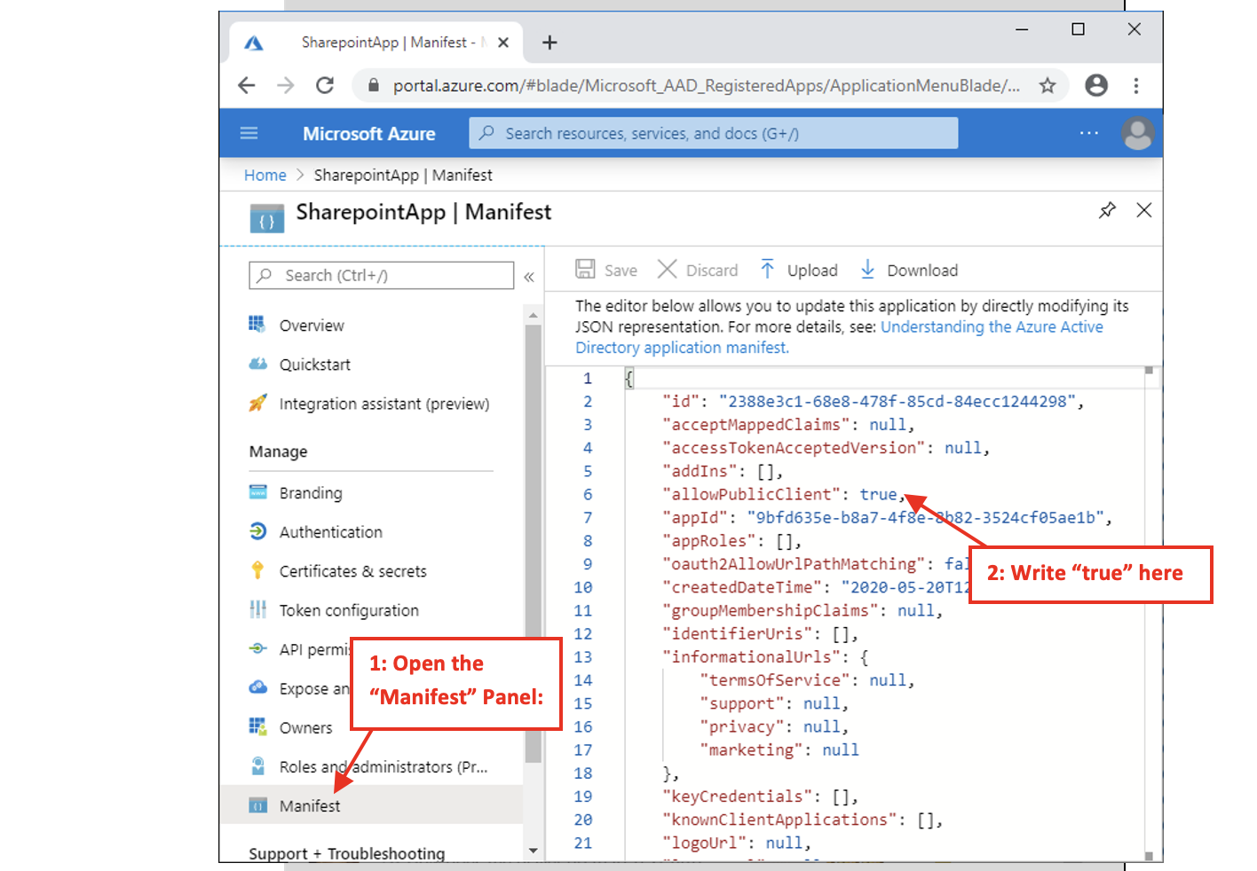Discard manifest changes
Image resolution: width=1257 pixels, height=871 pixels.
click(698, 271)
